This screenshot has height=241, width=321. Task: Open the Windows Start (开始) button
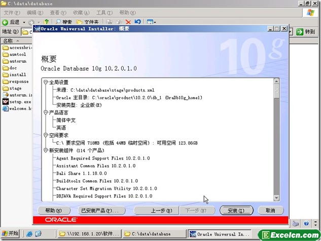[10, 233]
